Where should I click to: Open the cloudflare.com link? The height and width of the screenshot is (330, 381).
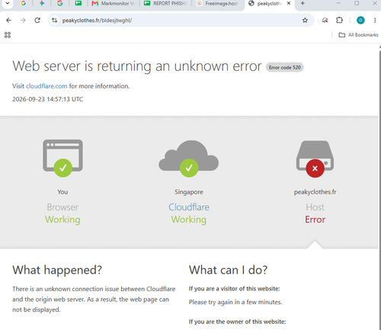[46, 86]
